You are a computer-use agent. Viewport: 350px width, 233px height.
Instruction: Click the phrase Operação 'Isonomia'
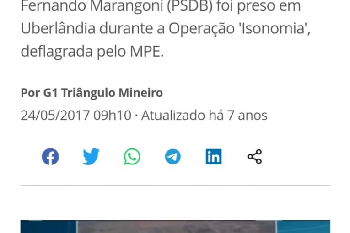pos(239,29)
